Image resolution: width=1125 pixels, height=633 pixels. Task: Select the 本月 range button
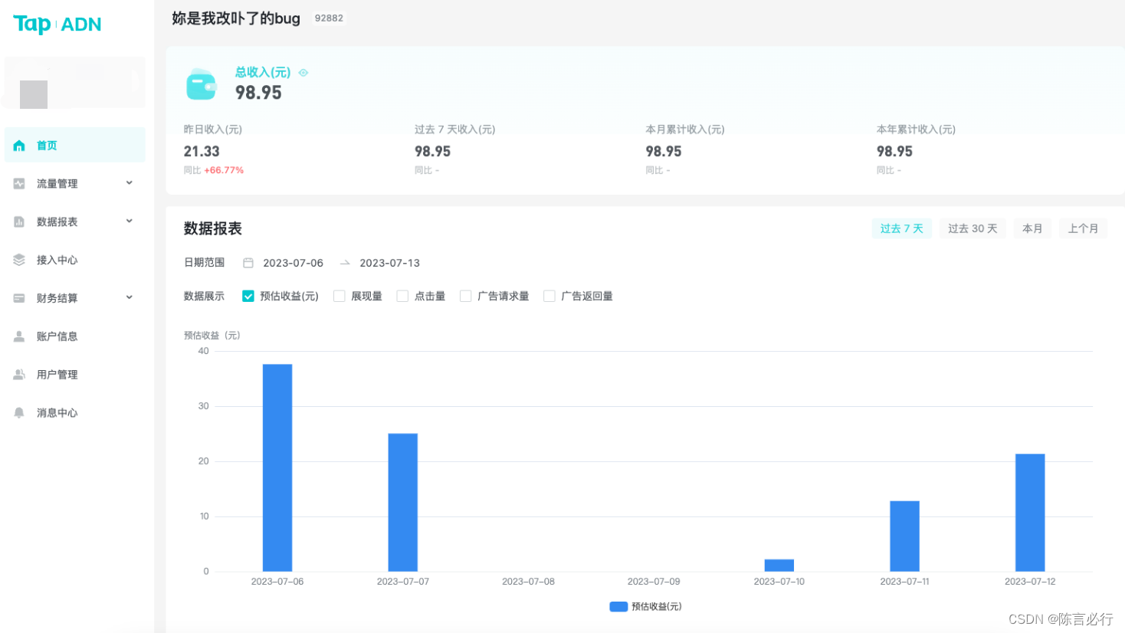pyautogui.click(x=1032, y=228)
